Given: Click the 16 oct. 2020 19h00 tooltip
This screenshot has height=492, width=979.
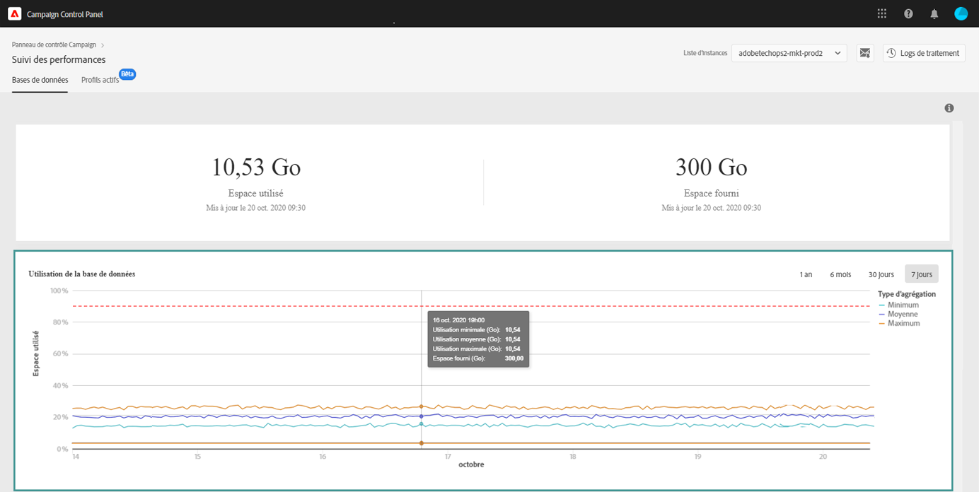Looking at the screenshot, I should tap(478, 339).
